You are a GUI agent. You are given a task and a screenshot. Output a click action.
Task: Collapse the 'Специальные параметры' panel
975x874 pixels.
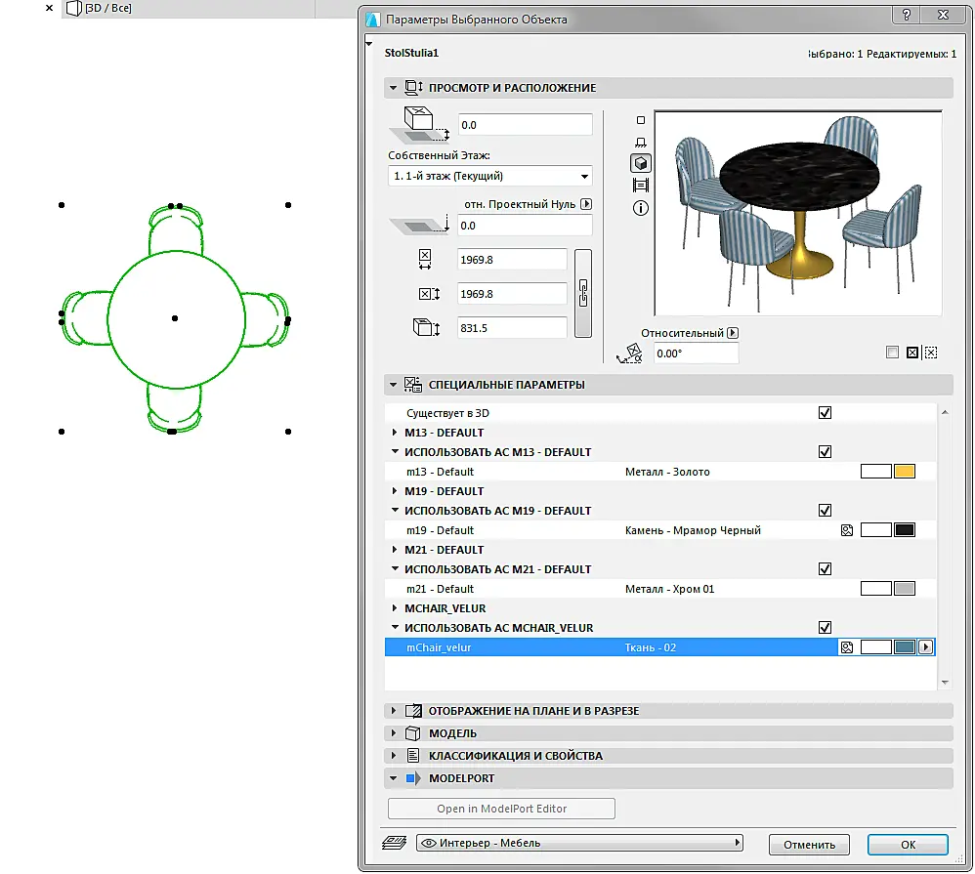tap(393, 385)
